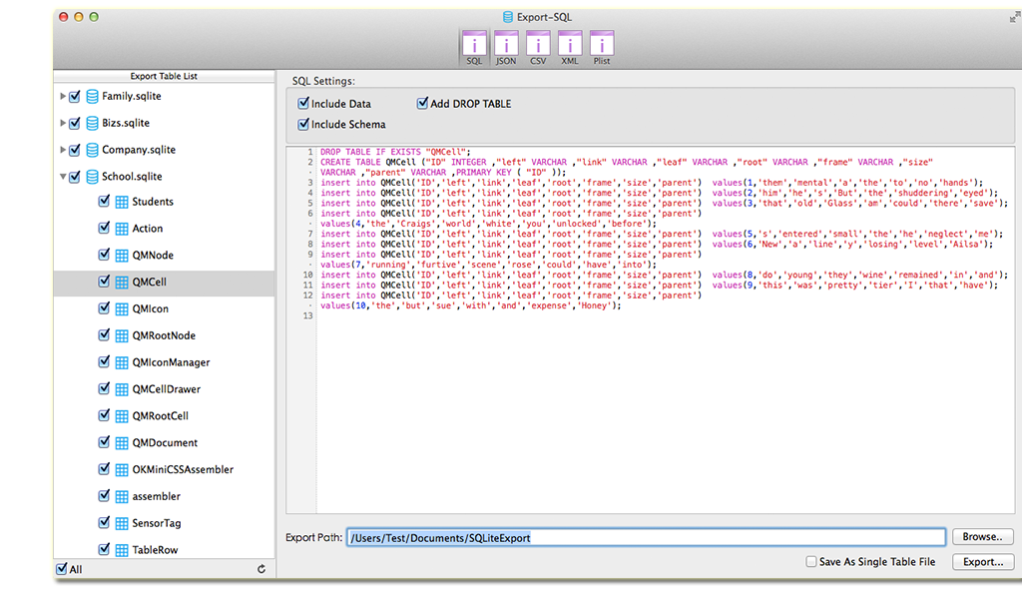
Task: Collapse the School.sqlite database tree
Action: click(x=63, y=177)
